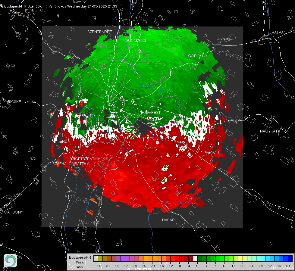
Task: Click the -64 tick value in legend
Action: pyautogui.click(x=98, y=266)
